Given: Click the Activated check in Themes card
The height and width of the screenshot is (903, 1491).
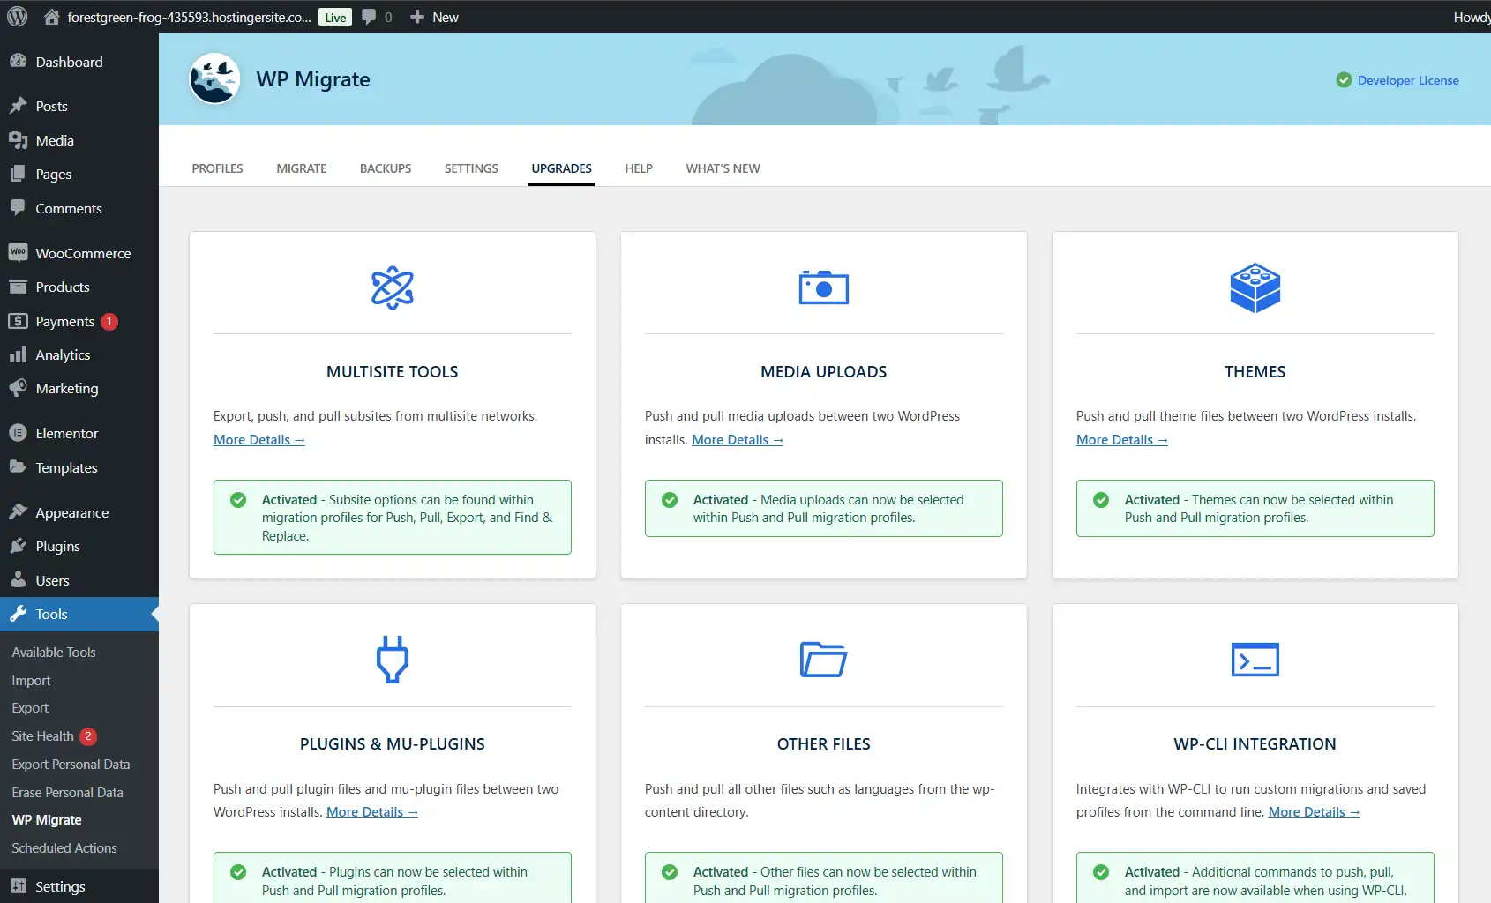Looking at the screenshot, I should click(x=1101, y=500).
